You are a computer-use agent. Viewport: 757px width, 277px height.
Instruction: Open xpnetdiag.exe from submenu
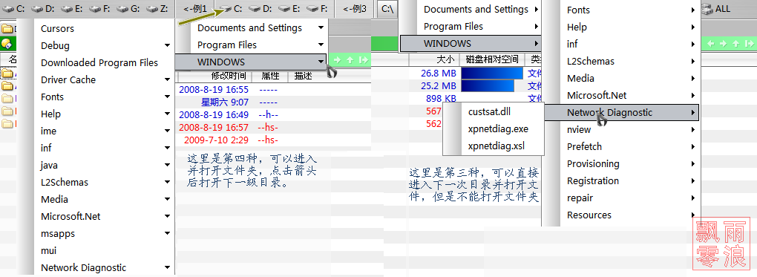click(498, 129)
